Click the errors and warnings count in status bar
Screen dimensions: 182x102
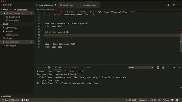click(25, 100)
